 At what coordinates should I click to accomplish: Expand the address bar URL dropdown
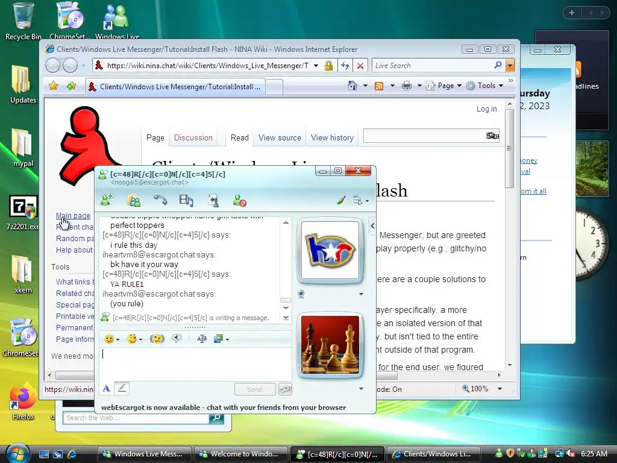point(316,65)
